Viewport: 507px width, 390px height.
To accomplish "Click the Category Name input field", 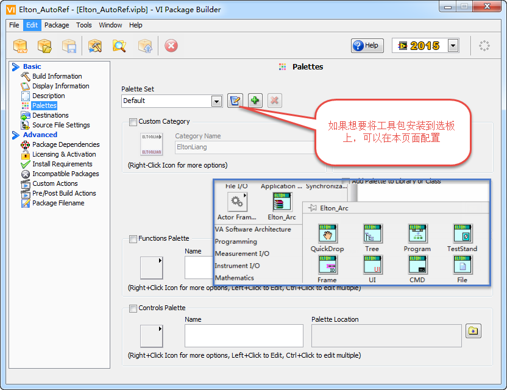I will 246,147.
